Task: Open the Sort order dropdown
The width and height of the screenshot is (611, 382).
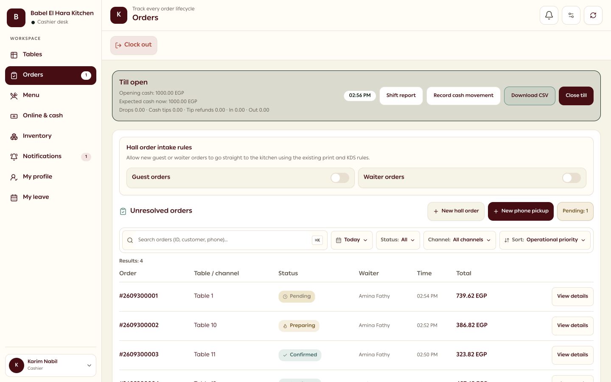Action: click(545, 240)
